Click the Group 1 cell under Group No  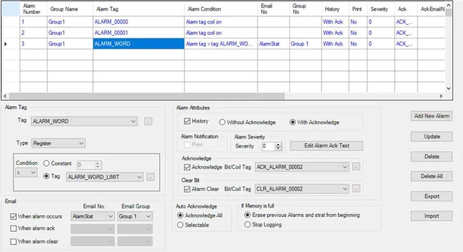click(x=305, y=44)
